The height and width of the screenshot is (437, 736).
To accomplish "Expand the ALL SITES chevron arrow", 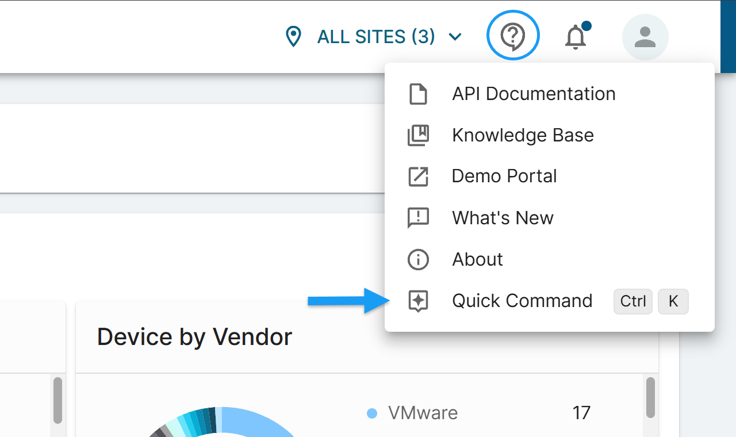I will (x=455, y=37).
